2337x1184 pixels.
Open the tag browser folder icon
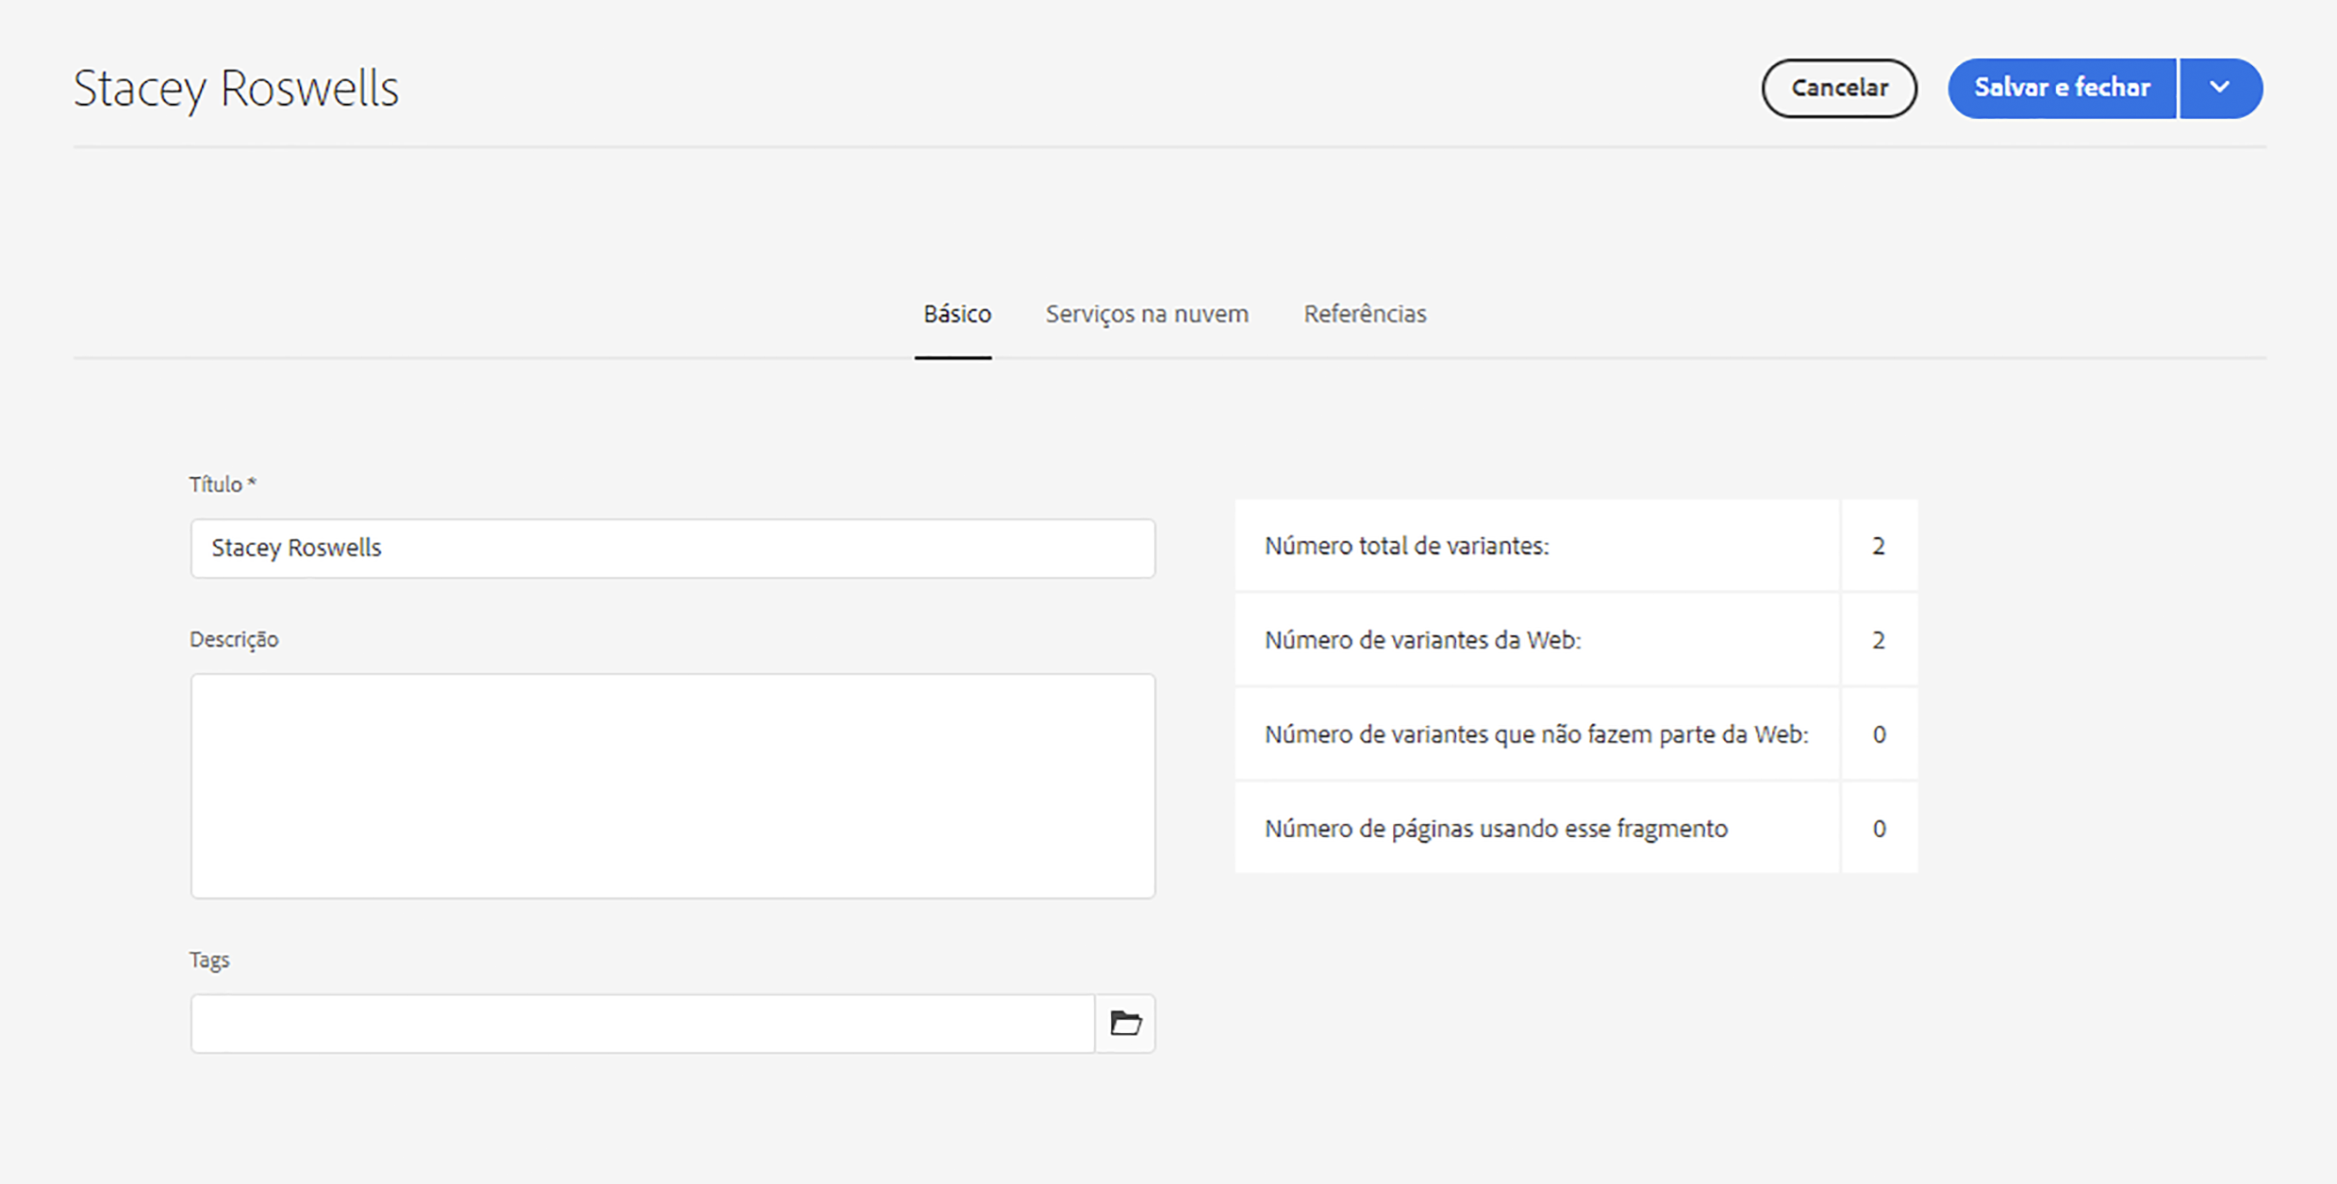coord(1125,1023)
